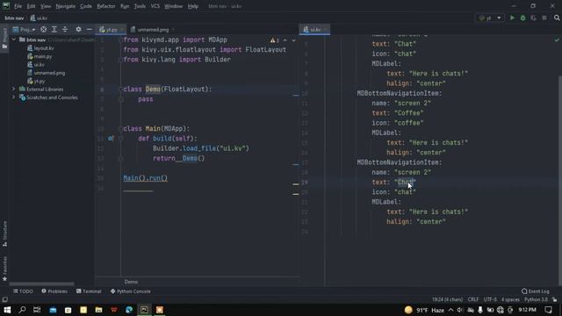Image resolution: width=562 pixels, height=316 pixels.
Task: Open the Terminal tool window
Action: coord(89,291)
